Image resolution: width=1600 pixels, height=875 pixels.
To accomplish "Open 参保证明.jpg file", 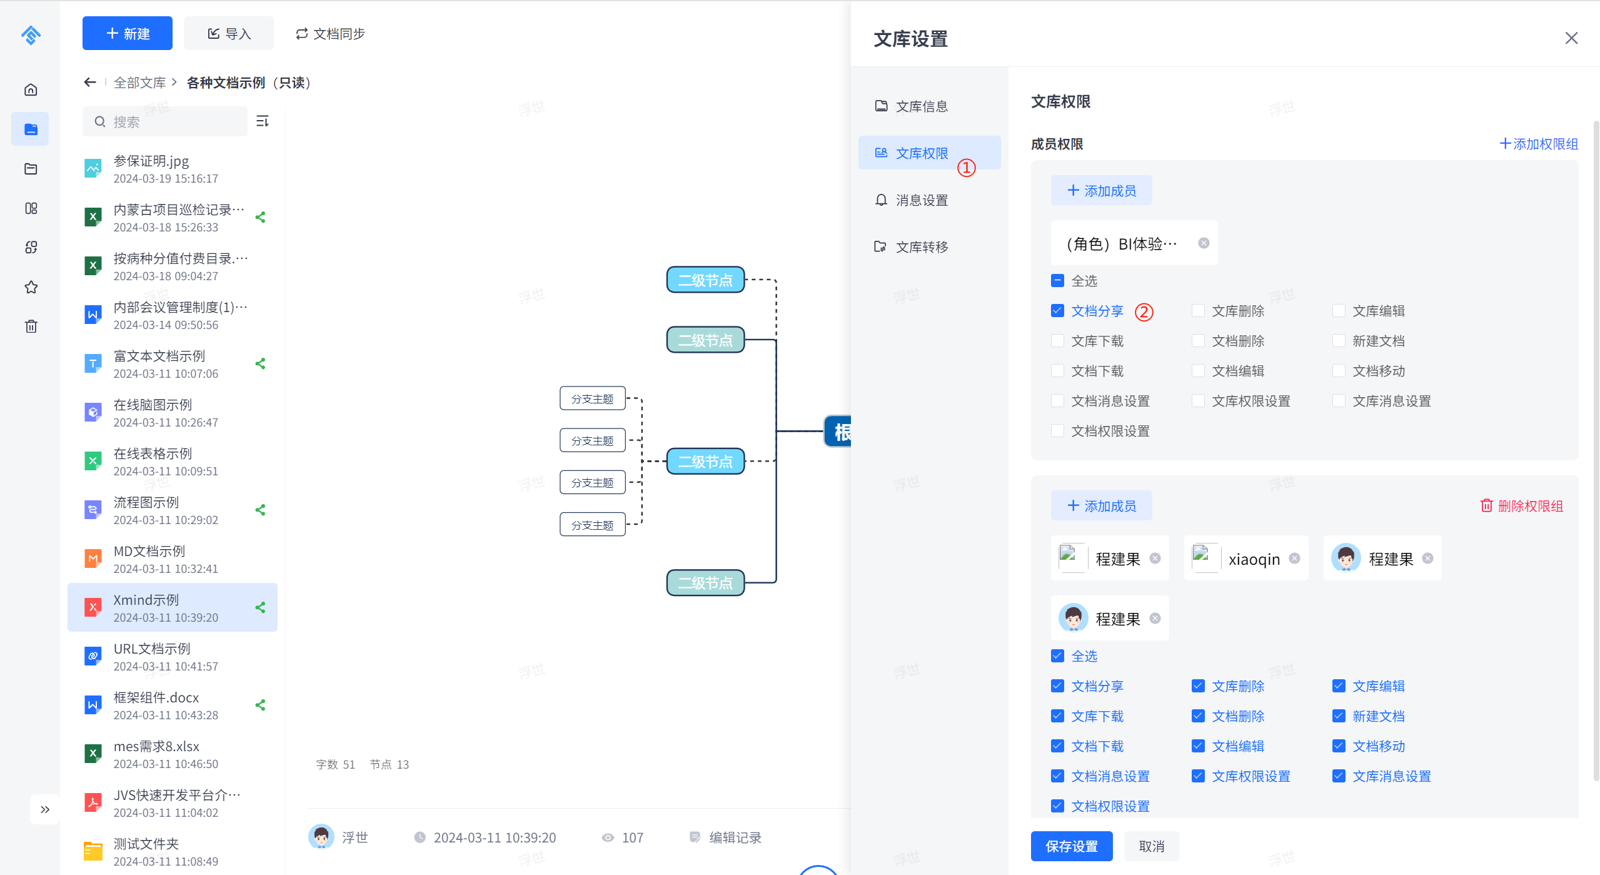I will pyautogui.click(x=173, y=168).
